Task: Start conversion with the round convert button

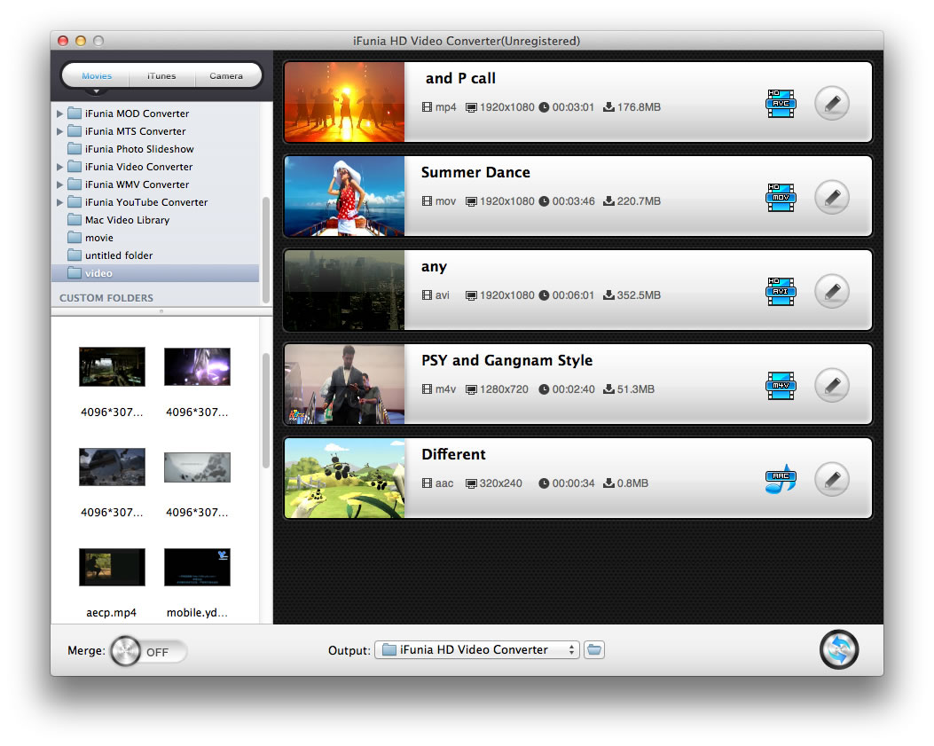Action: (839, 649)
